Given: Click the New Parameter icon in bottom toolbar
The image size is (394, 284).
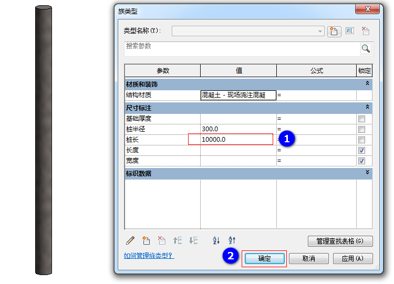Looking at the screenshot, I should coord(146,240).
